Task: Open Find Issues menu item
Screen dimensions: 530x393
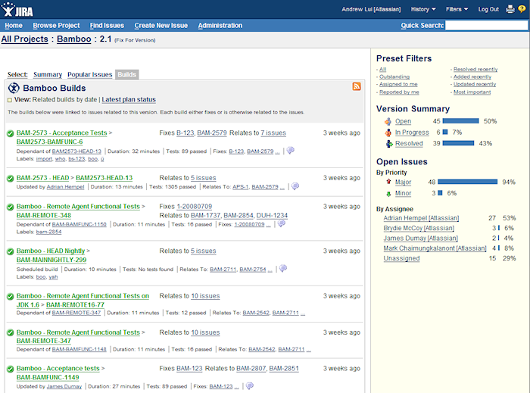Action: 107,25
